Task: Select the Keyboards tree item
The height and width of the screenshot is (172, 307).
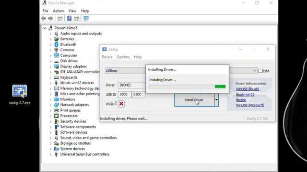Action: [x=69, y=77]
